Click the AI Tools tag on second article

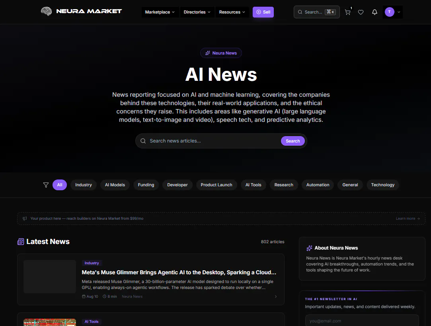(x=92, y=322)
